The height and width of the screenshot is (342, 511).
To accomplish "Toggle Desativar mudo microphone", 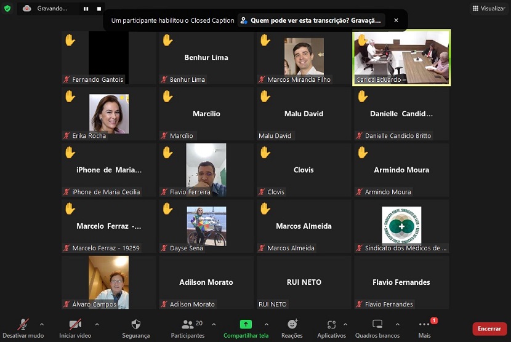I will tap(23, 324).
